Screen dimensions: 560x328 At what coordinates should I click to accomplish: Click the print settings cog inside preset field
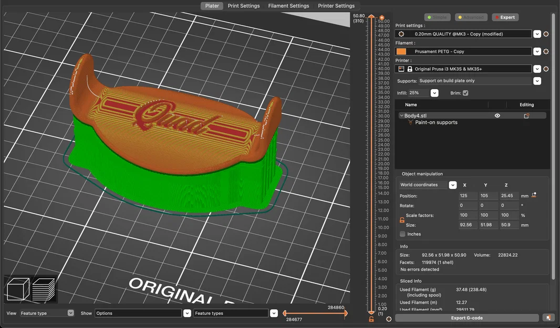(x=401, y=34)
